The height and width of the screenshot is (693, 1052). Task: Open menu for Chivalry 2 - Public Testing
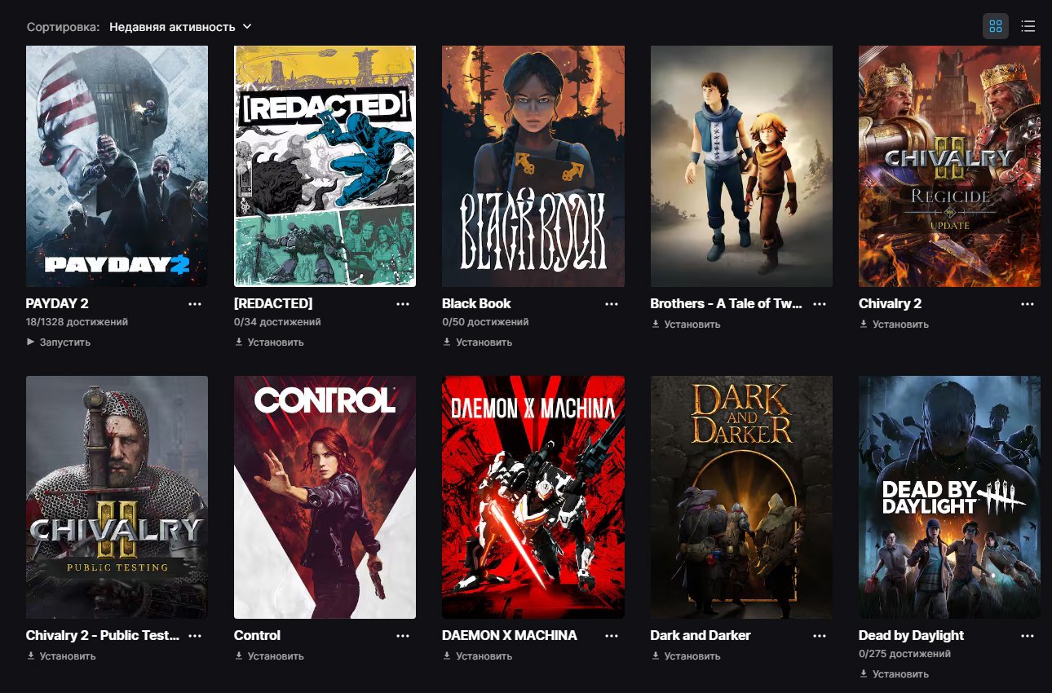point(195,636)
